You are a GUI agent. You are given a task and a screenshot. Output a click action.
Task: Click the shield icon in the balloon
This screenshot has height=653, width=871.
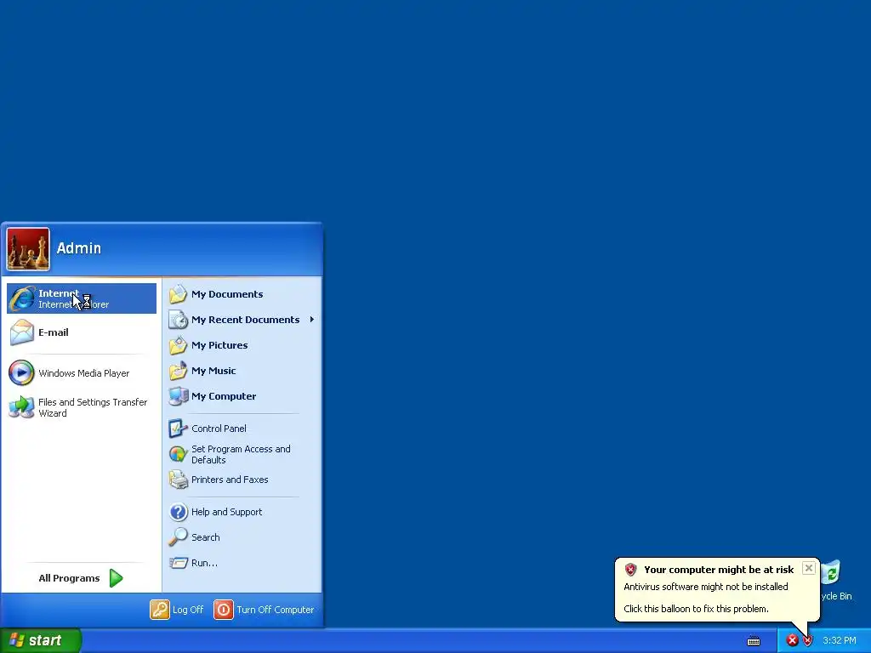point(630,569)
